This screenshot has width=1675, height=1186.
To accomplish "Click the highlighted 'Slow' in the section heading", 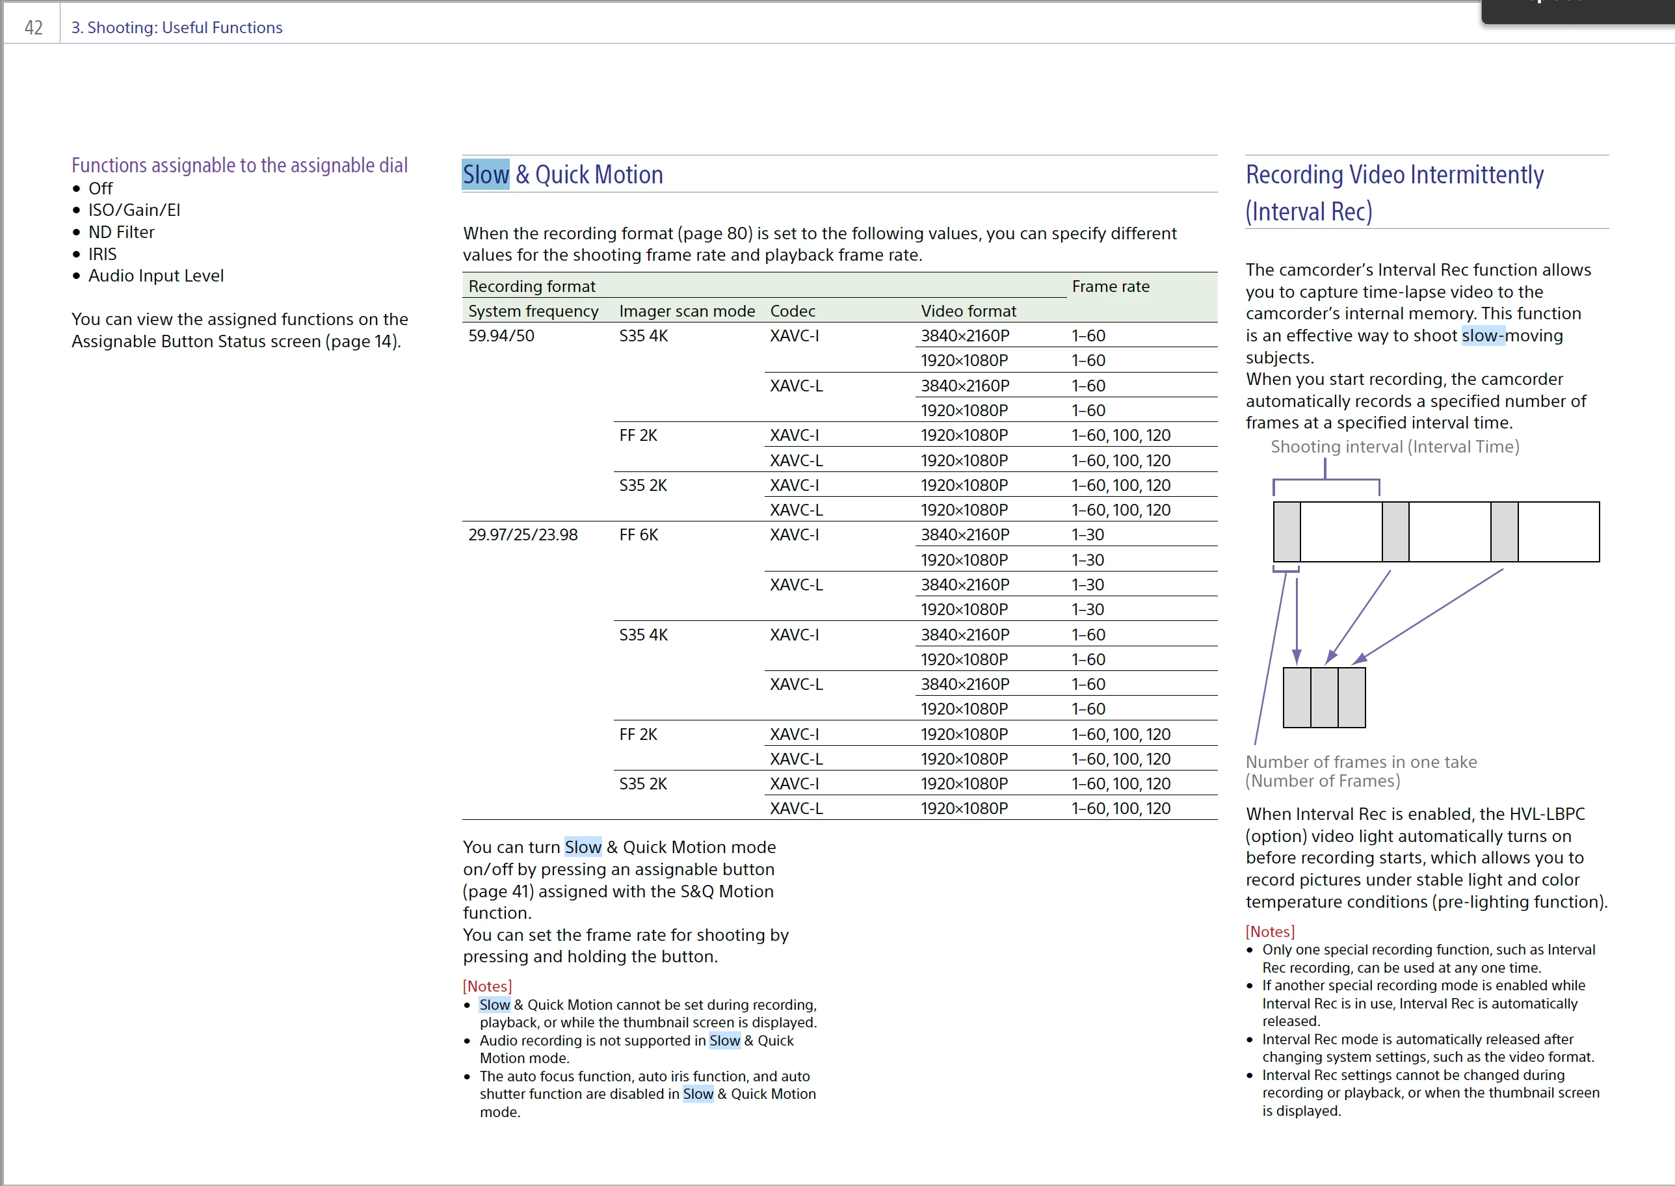I will 486,176.
